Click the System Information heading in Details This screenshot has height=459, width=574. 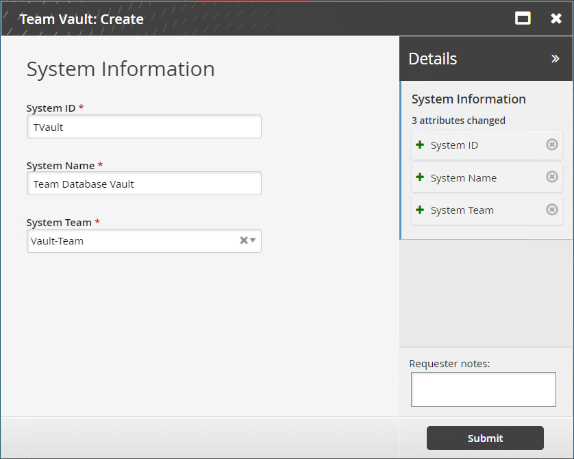click(469, 99)
